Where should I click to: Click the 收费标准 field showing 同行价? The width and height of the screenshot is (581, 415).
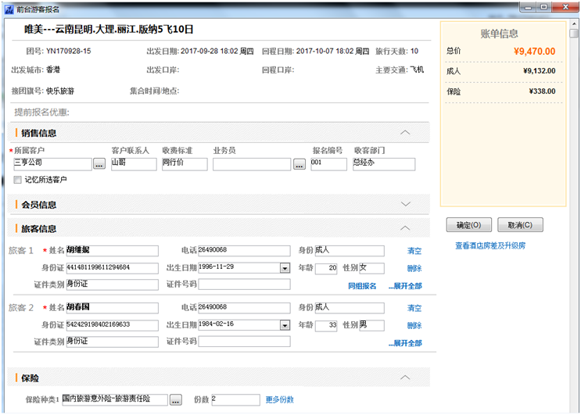click(185, 164)
